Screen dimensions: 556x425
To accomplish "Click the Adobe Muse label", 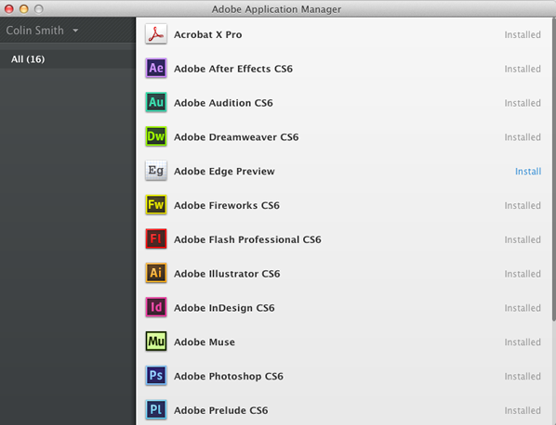I will coord(205,341).
